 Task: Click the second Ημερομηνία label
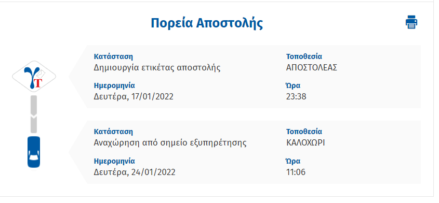pyautogui.click(x=114, y=161)
